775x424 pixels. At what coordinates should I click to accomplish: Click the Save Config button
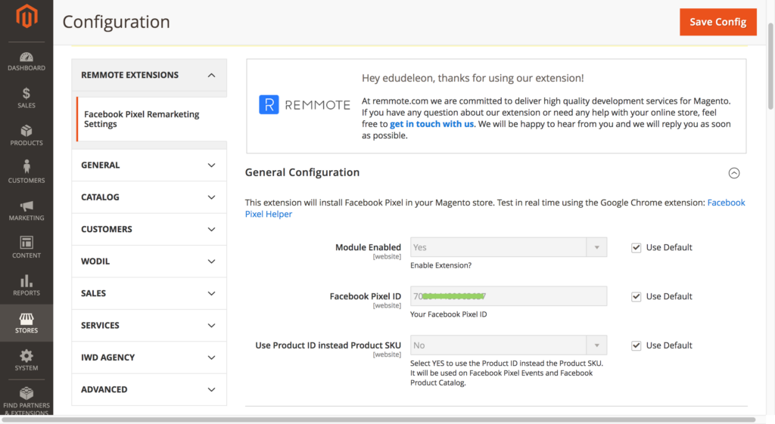click(717, 22)
